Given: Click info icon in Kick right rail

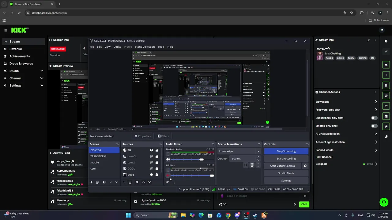Looking at the screenshot, I should (x=386, y=41).
